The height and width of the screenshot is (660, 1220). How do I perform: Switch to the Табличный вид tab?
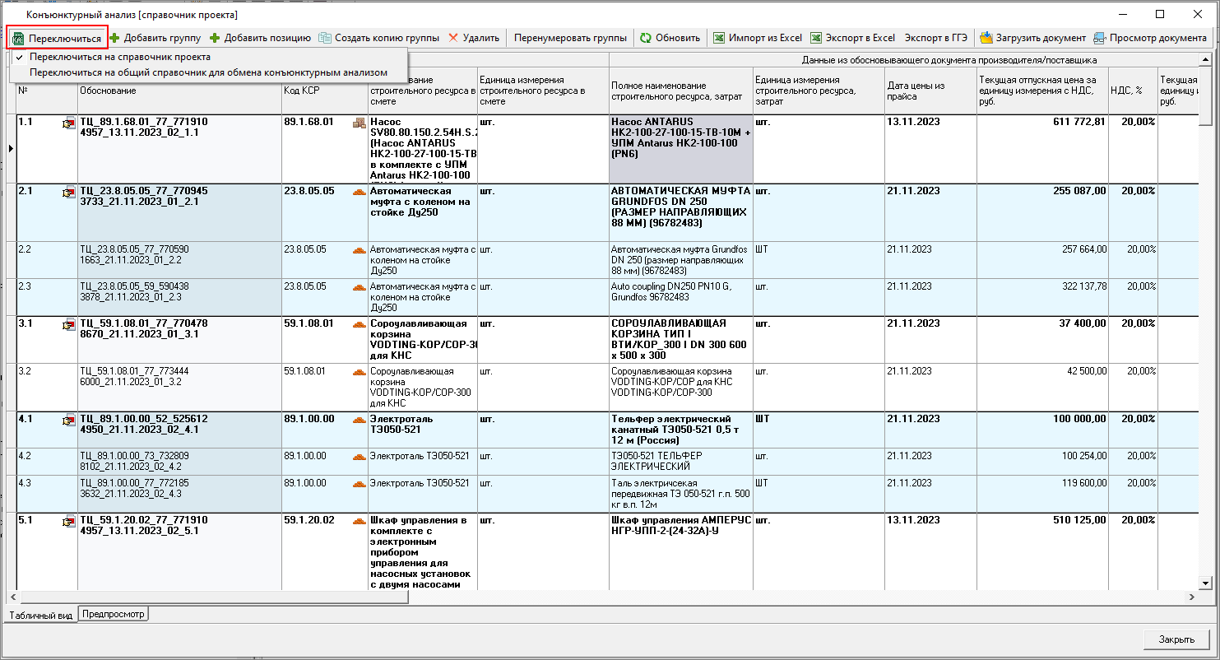(x=41, y=615)
